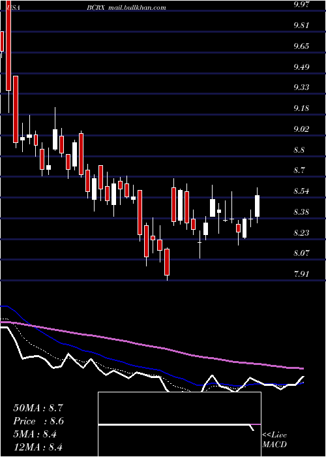Click the MACD inset panel

point(179,424)
